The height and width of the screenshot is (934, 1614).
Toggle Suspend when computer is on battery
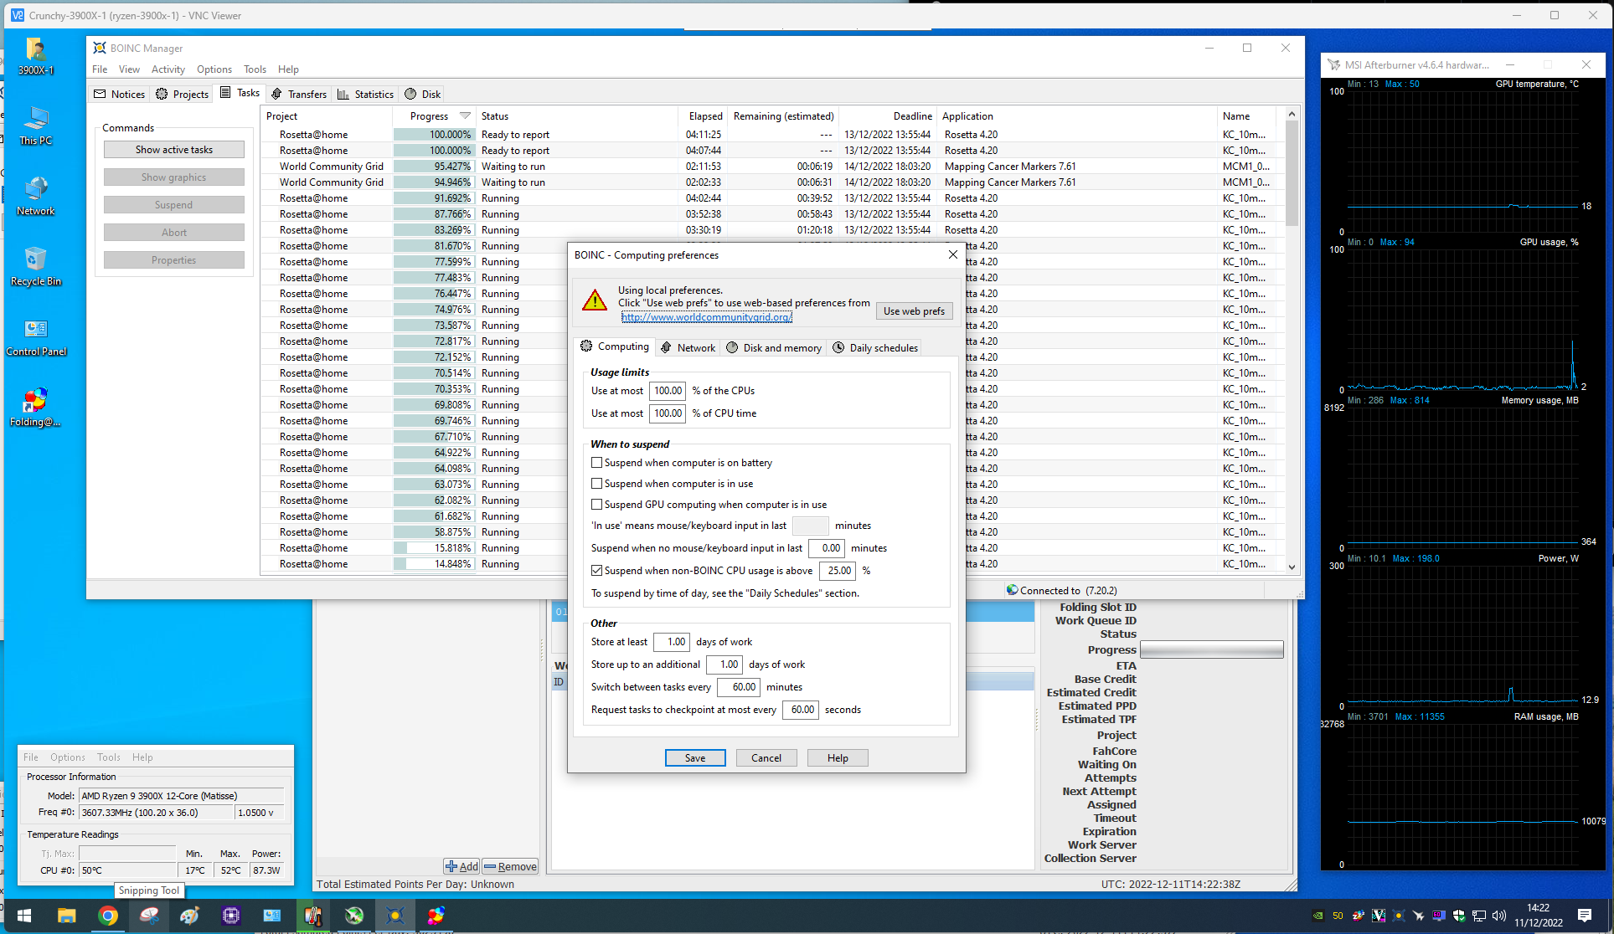point(597,463)
